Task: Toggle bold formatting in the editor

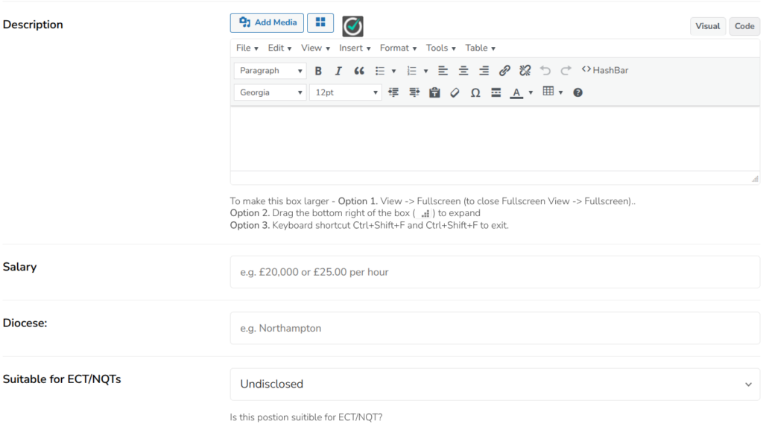Action: click(x=318, y=71)
